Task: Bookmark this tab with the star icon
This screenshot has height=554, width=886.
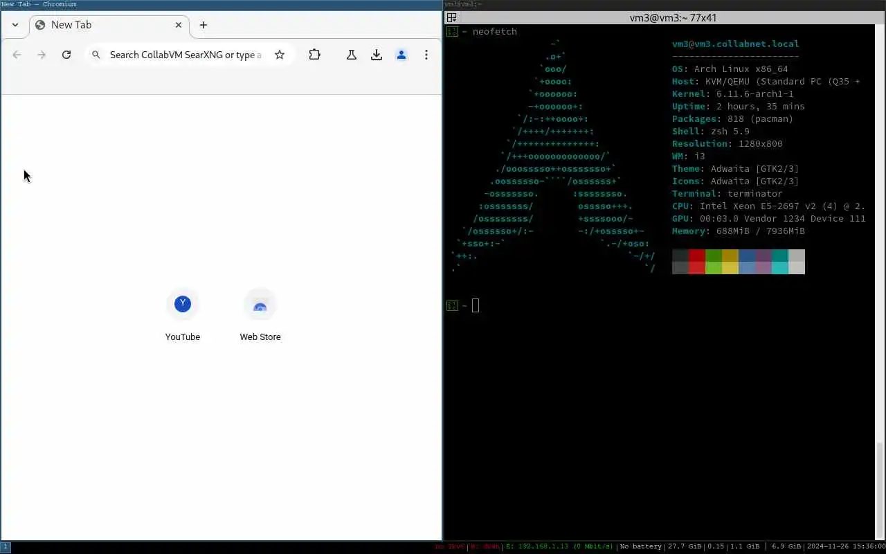Action: (280, 55)
